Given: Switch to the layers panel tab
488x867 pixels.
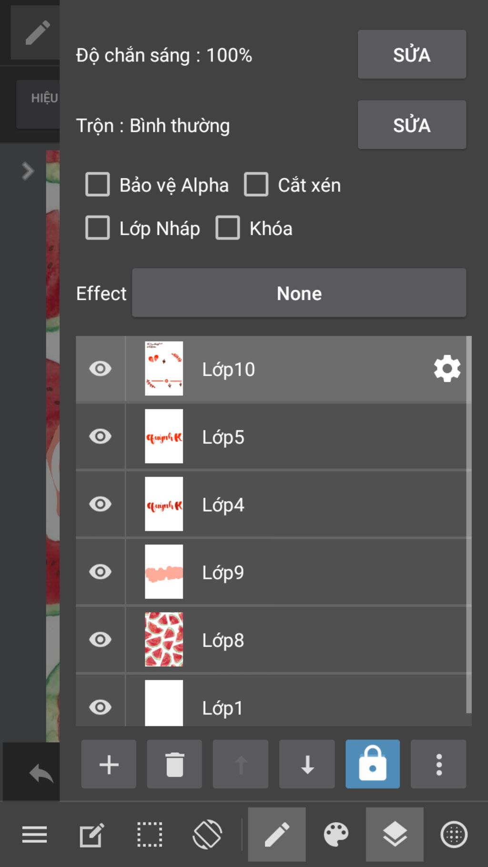Looking at the screenshot, I should pos(395,835).
